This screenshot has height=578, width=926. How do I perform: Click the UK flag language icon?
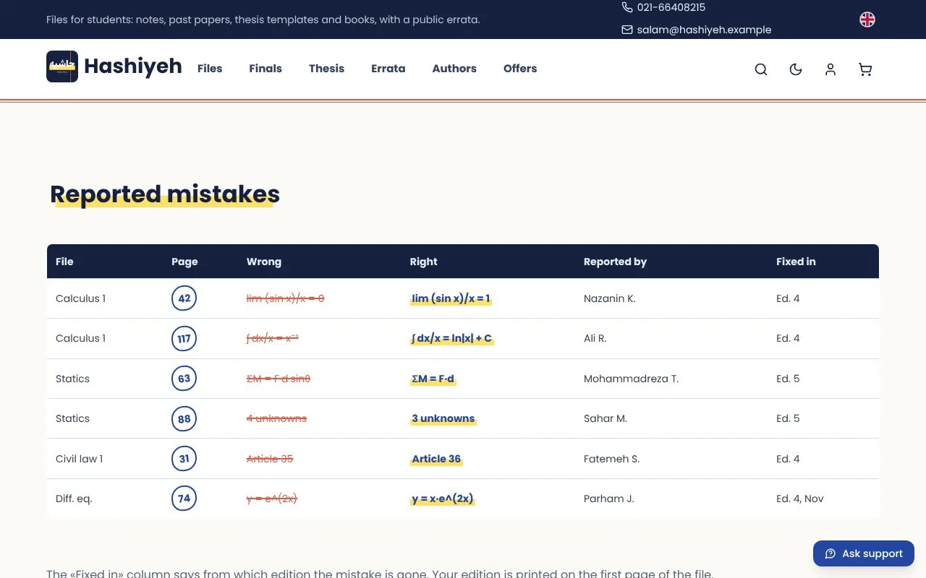tap(867, 20)
